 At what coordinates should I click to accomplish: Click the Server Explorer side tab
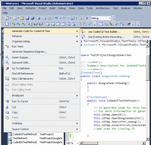(x=3, y=41)
